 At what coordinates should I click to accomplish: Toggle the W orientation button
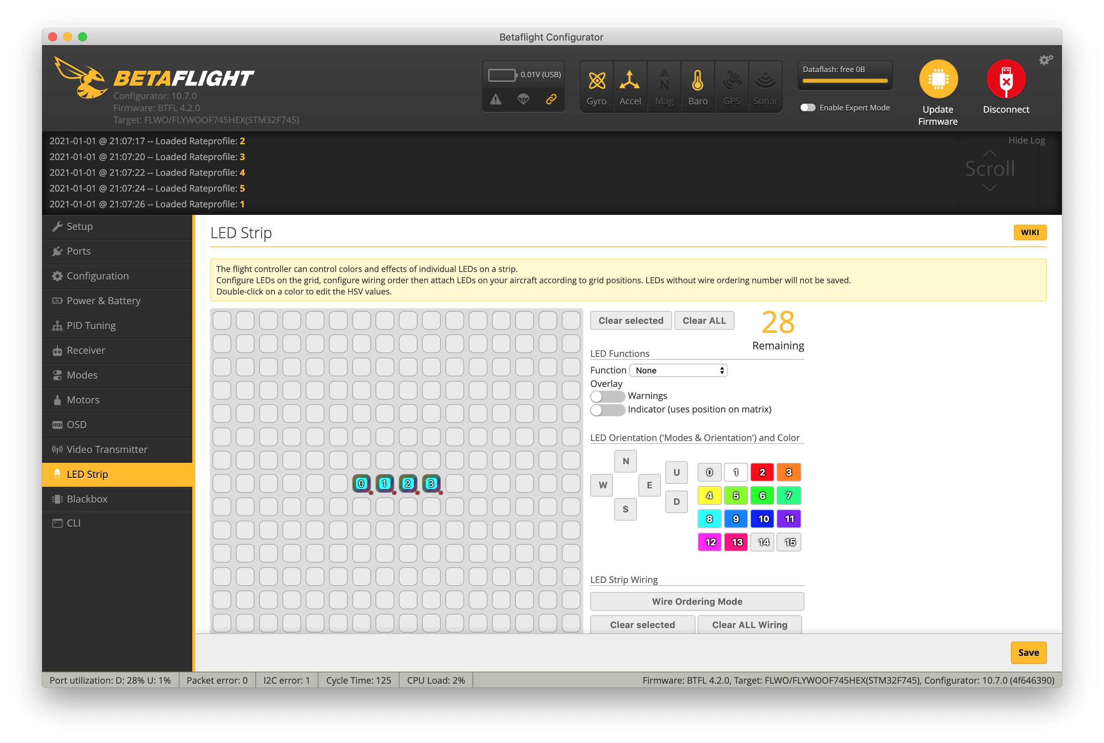(602, 485)
